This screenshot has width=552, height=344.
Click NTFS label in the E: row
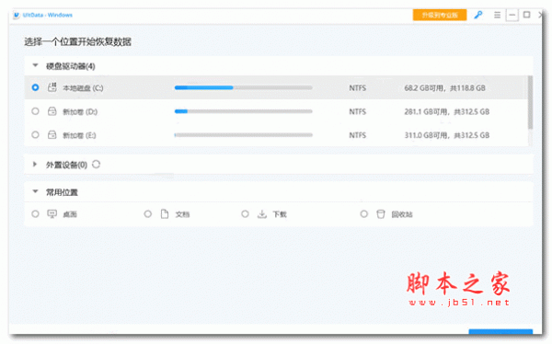(x=358, y=135)
